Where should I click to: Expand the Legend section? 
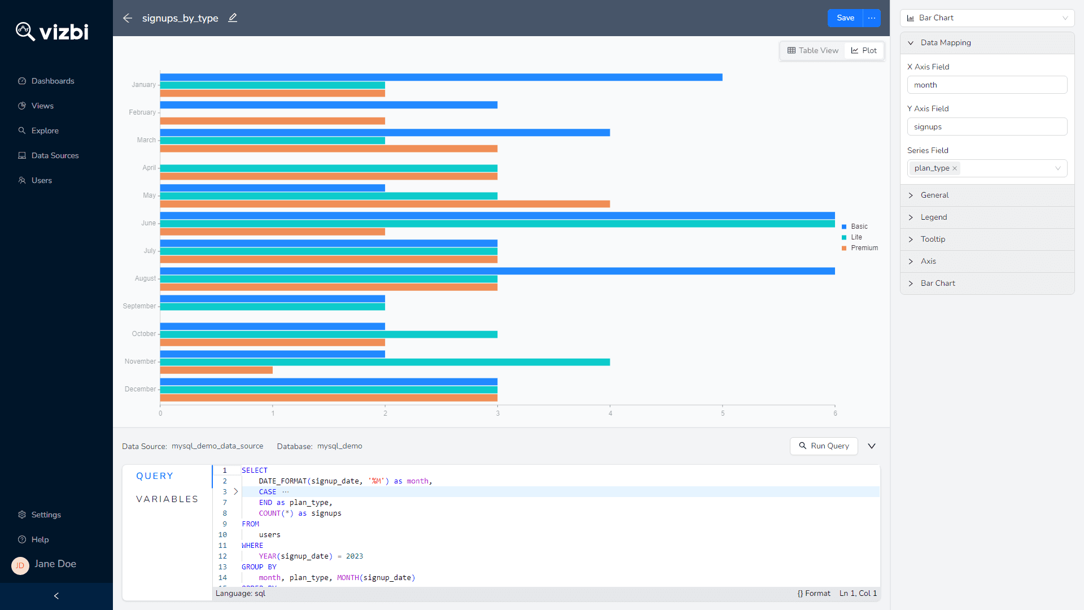pyautogui.click(x=987, y=217)
